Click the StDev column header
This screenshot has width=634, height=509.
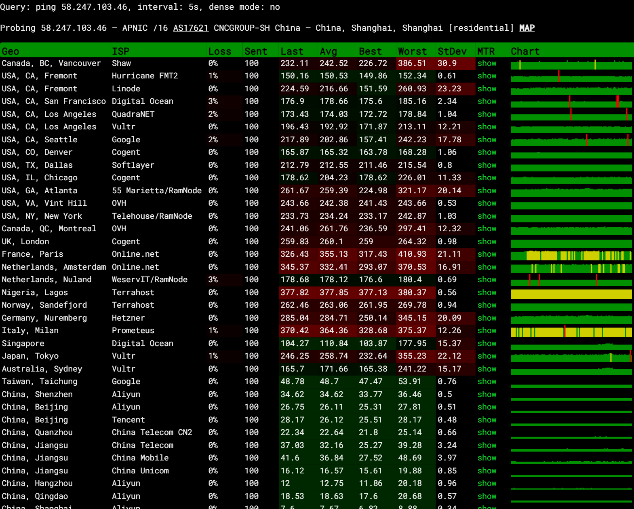[x=451, y=51]
